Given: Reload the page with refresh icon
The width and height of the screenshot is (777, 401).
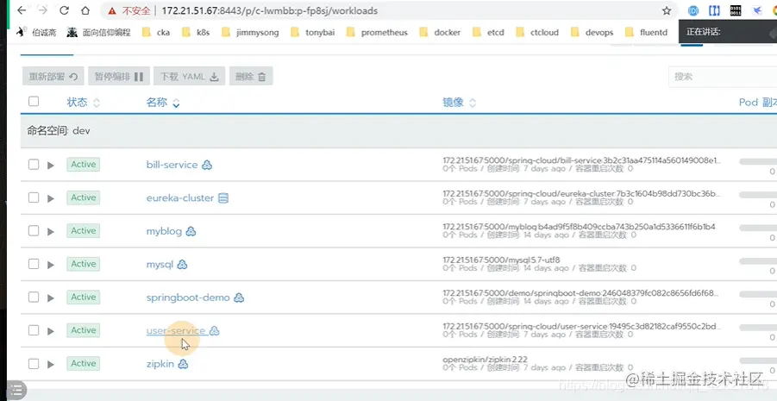Looking at the screenshot, I should 65,10.
